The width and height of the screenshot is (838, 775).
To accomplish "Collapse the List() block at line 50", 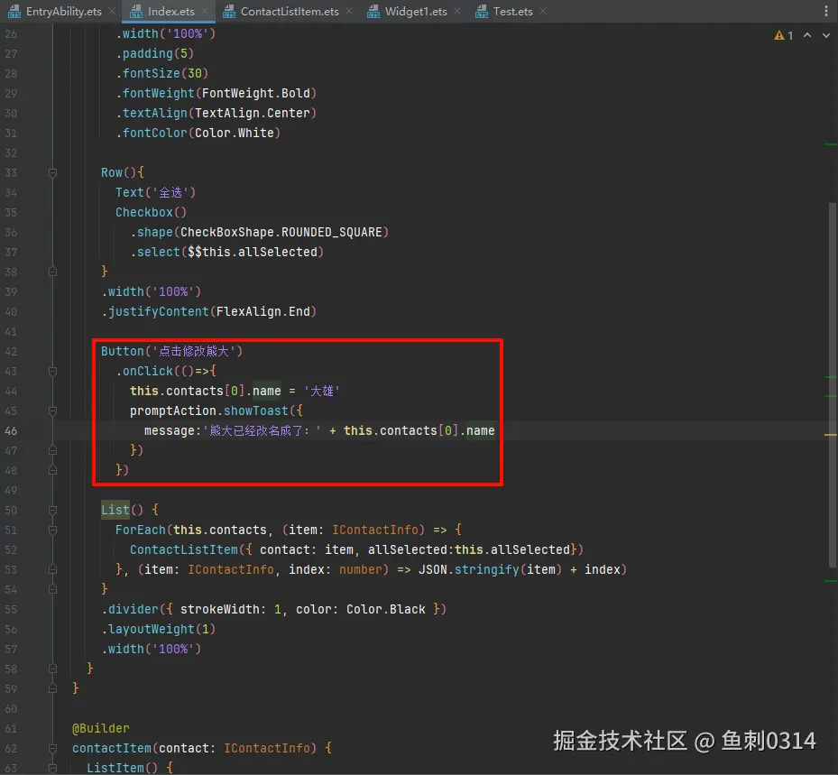I will 52,511.
